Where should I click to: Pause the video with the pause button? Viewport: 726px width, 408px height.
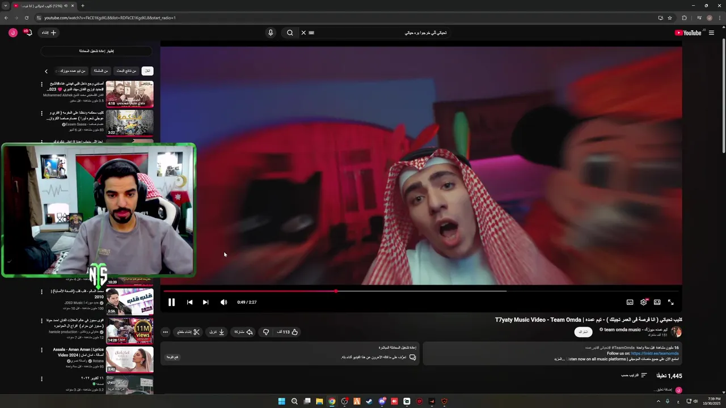pyautogui.click(x=171, y=302)
